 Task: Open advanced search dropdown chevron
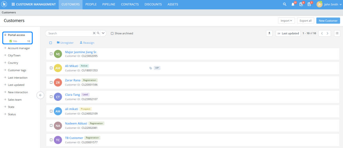[x=103, y=33]
